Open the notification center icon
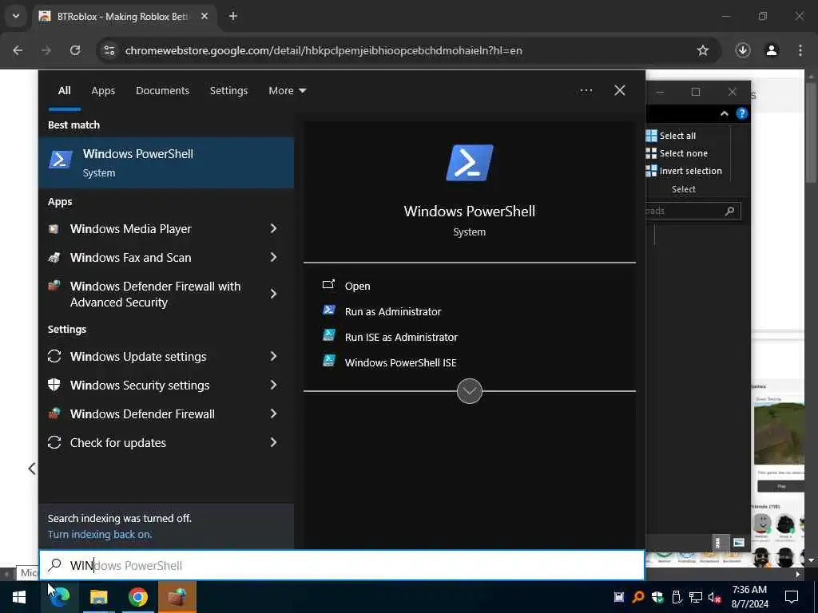Image resolution: width=818 pixels, height=613 pixels. [792, 597]
